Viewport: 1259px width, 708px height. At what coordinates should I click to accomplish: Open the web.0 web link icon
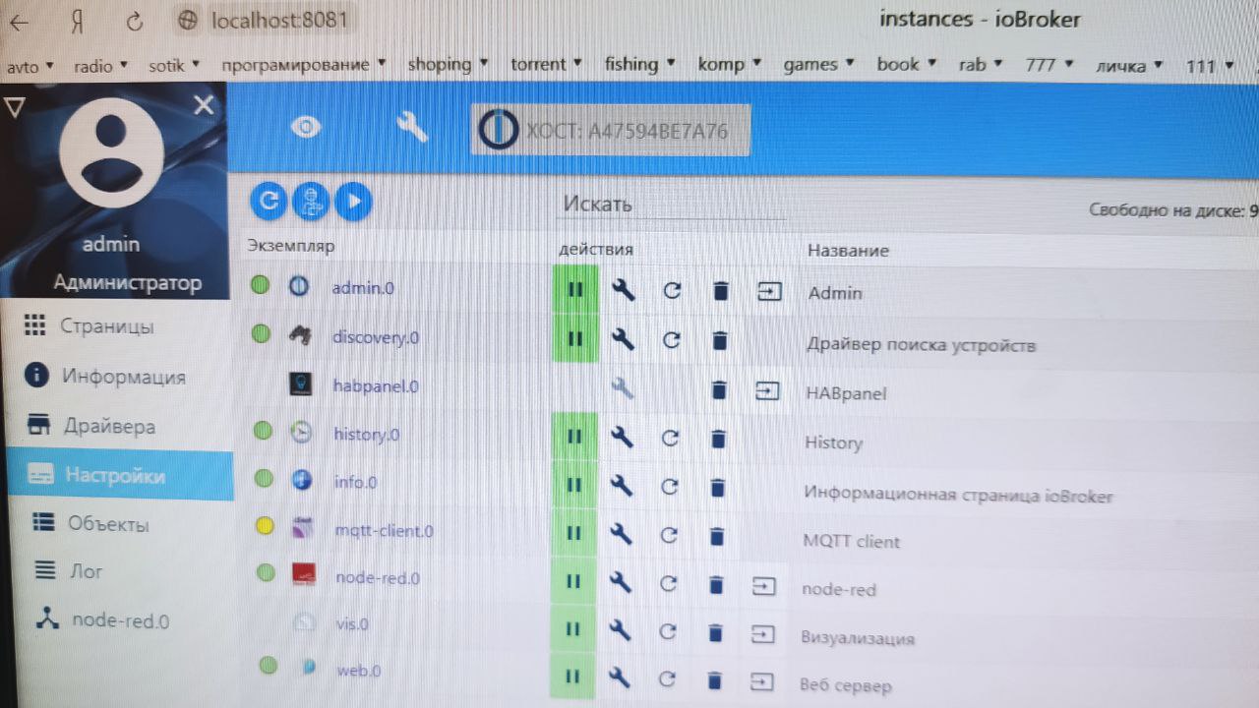(761, 680)
